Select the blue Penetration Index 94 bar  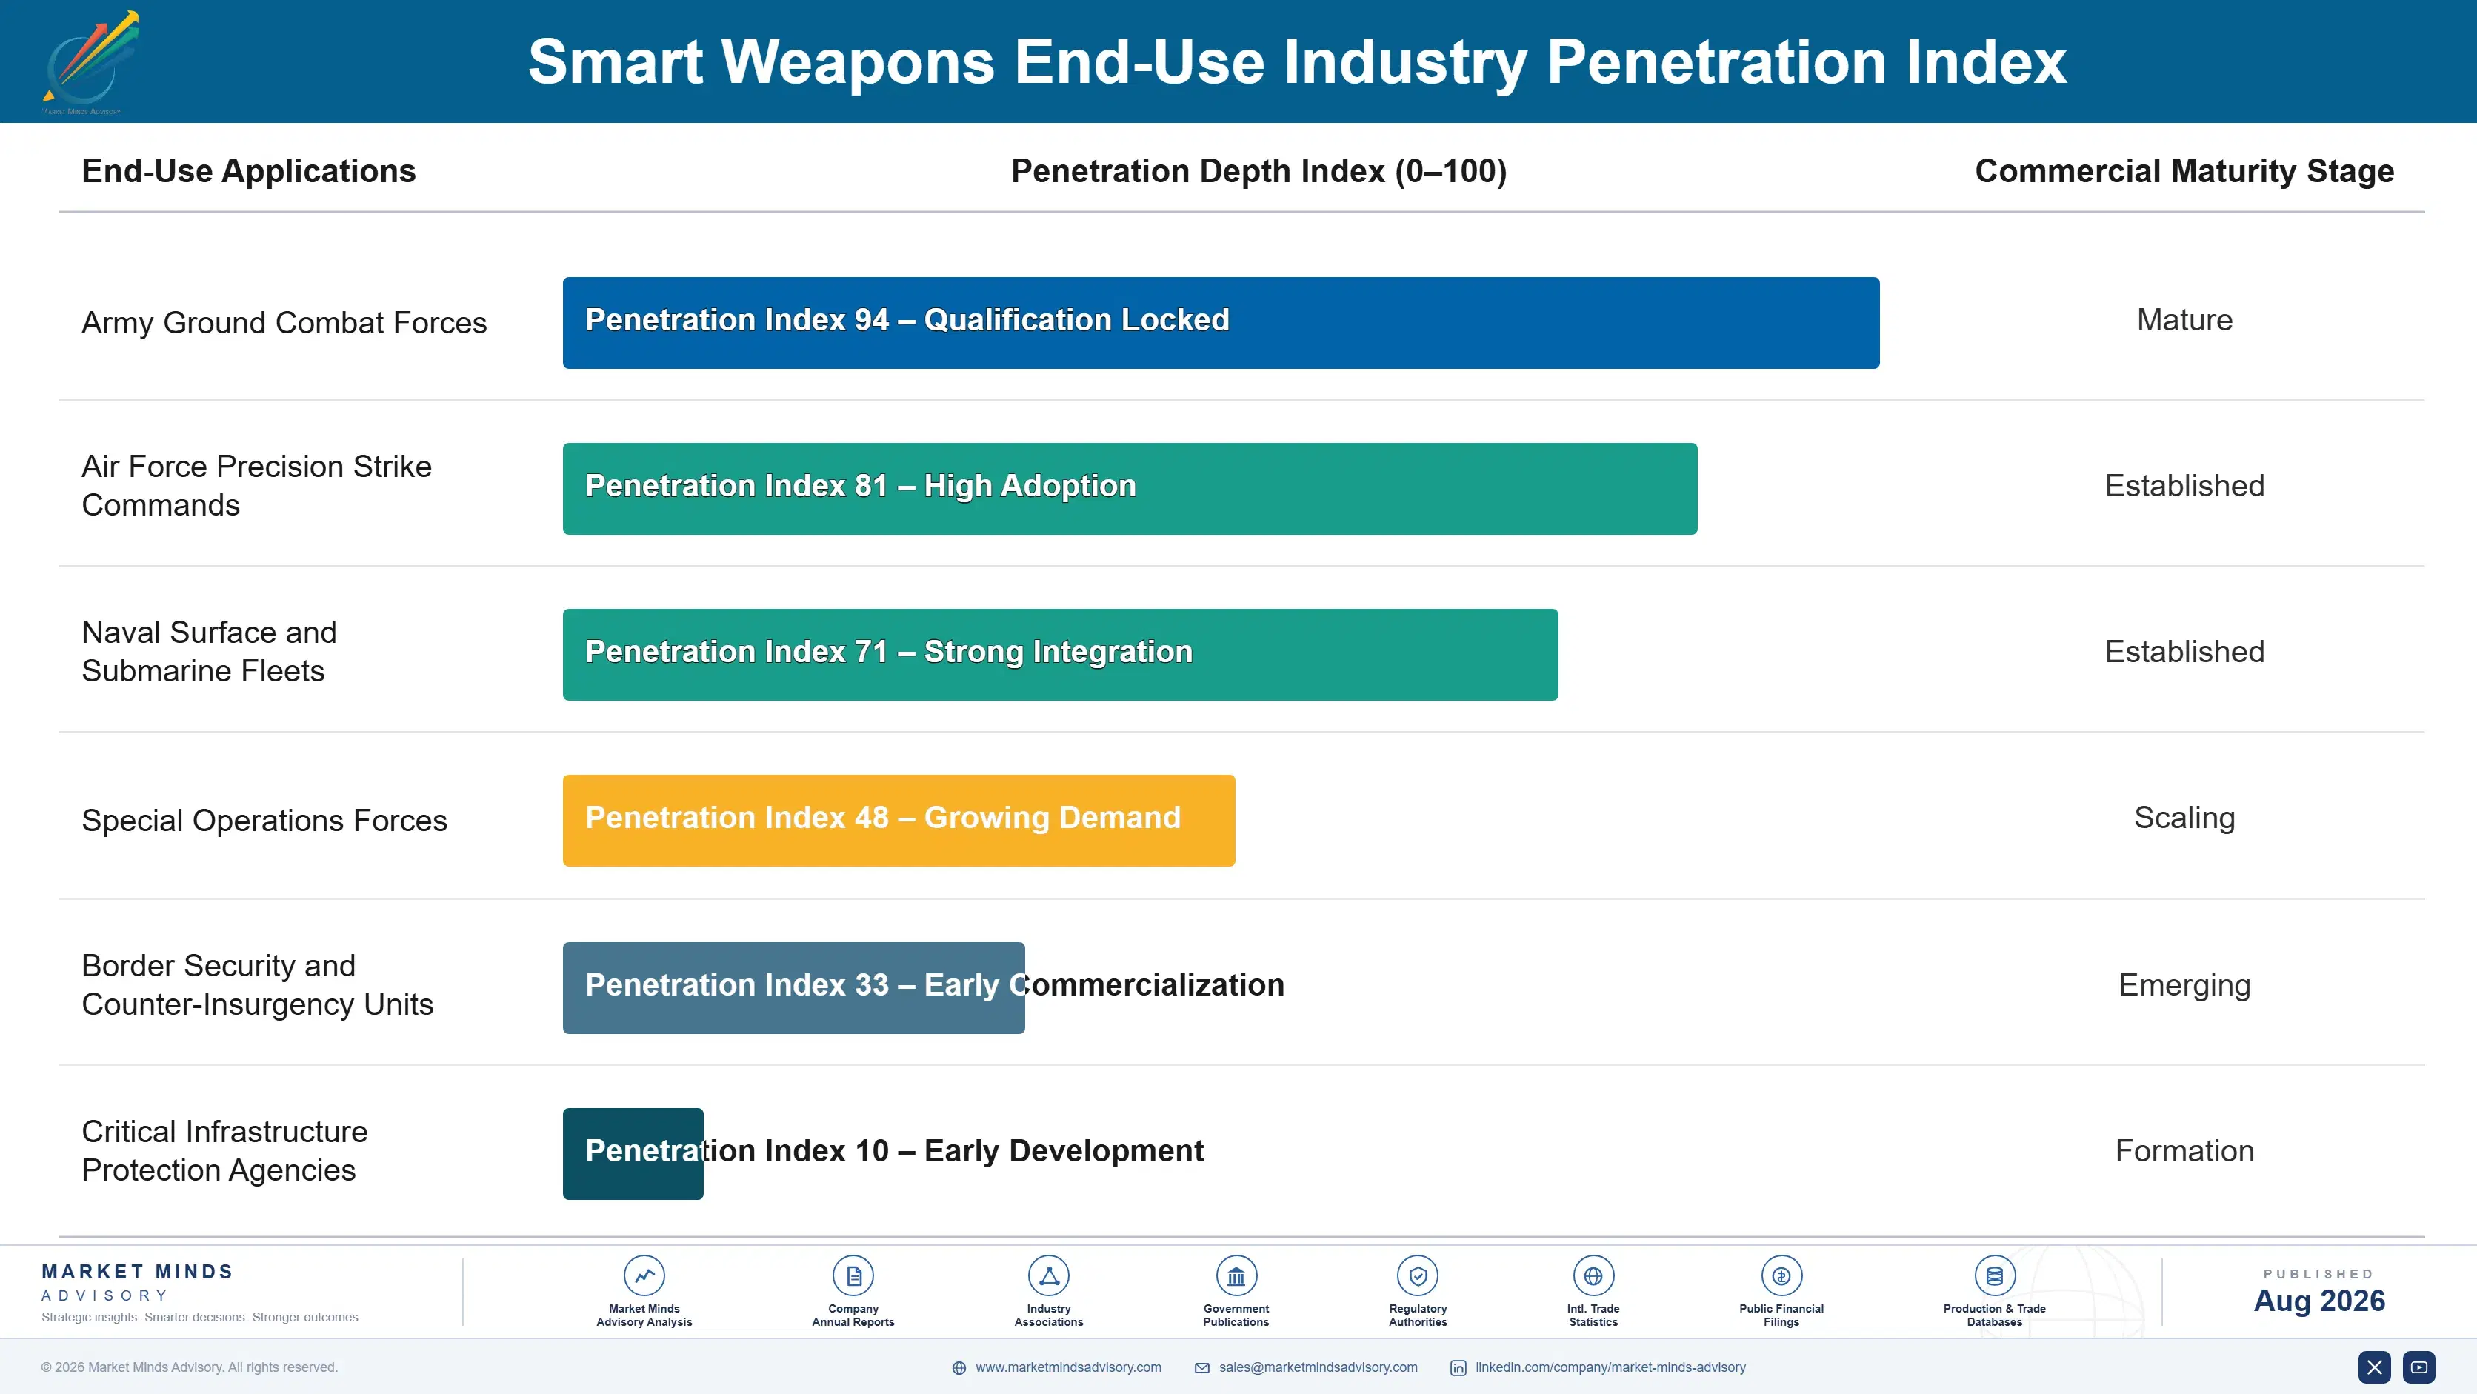pyautogui.click(x=1221, y=323)
